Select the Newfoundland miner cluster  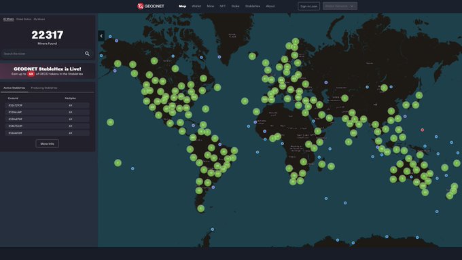217,88
